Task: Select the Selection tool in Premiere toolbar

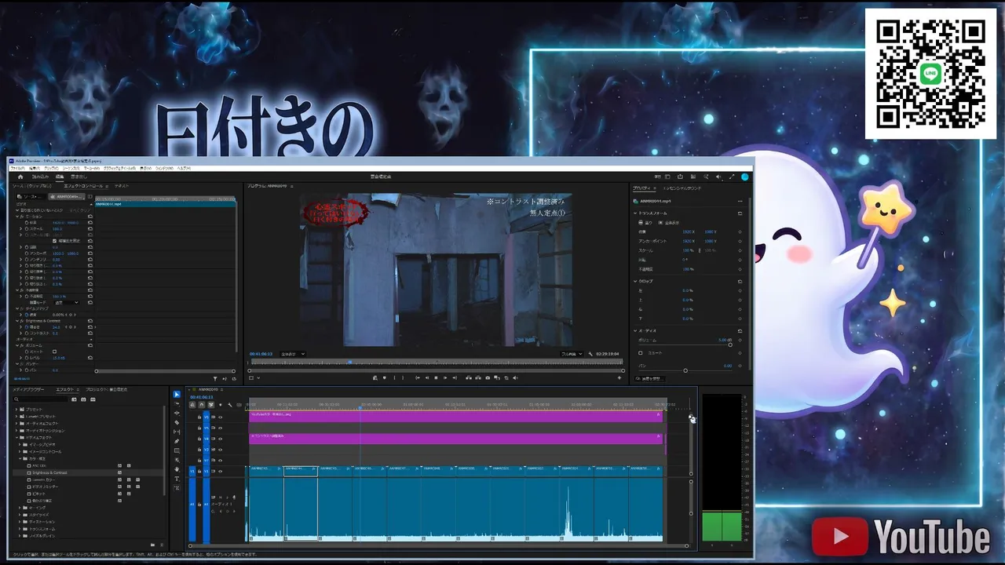Action: [177, 394]
